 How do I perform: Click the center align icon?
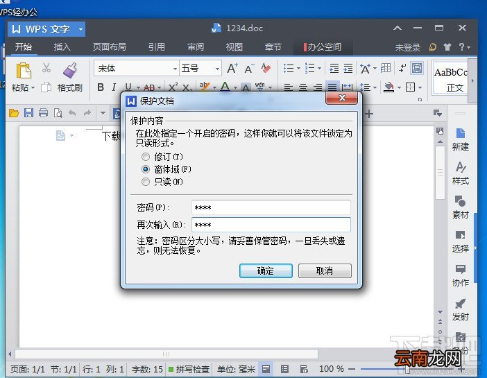[x=303, y=87]
